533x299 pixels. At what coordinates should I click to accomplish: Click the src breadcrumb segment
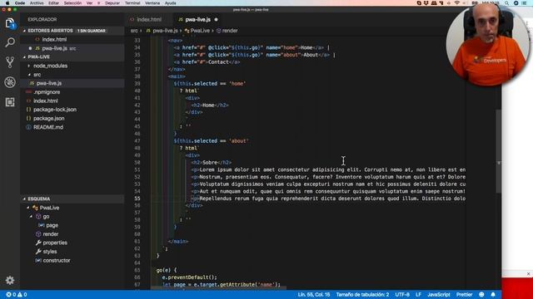click(x=134, y=31)
